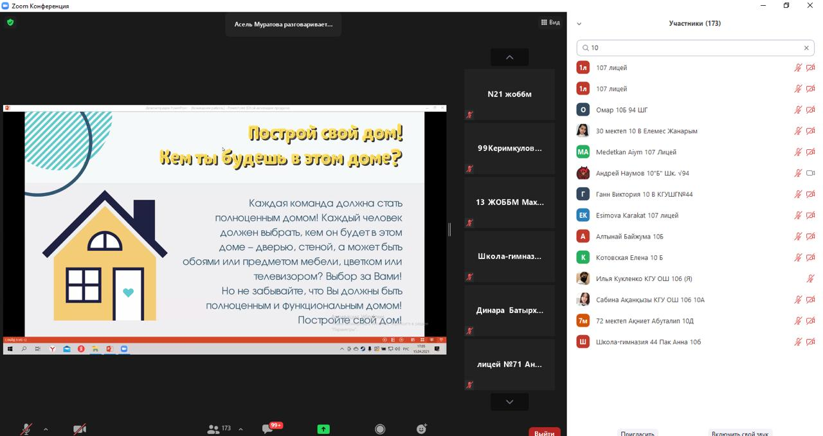Collapse the participants panel header chevron

point(579,23)
